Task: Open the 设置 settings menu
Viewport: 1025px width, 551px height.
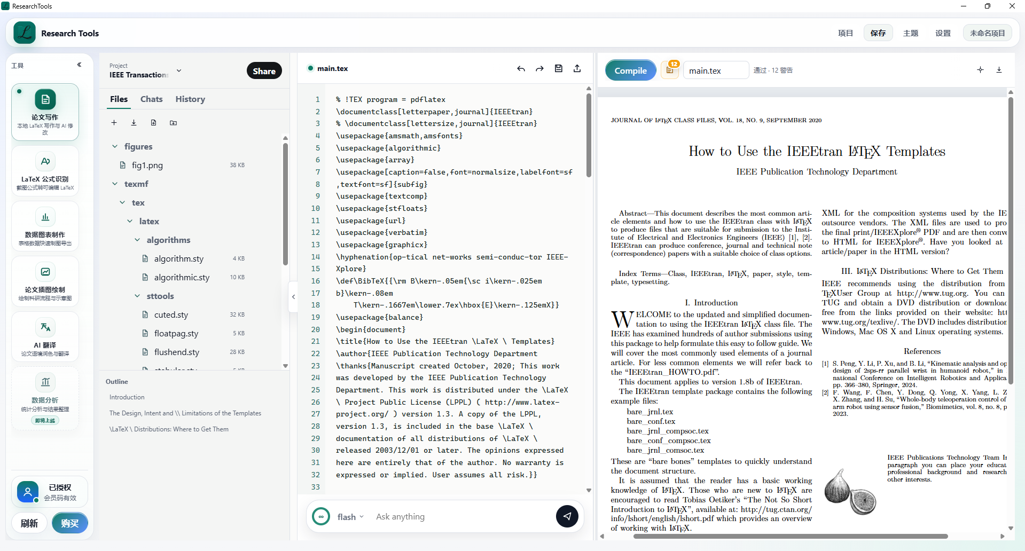Action: pyautogui.click(x=943, y=33)
